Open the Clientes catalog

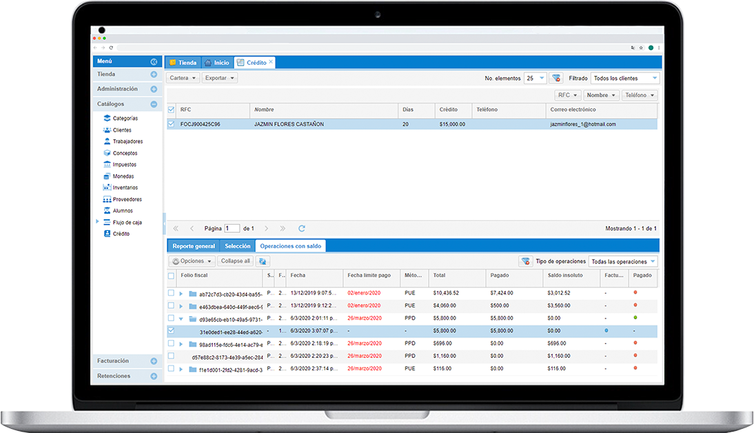coord(121,130)
